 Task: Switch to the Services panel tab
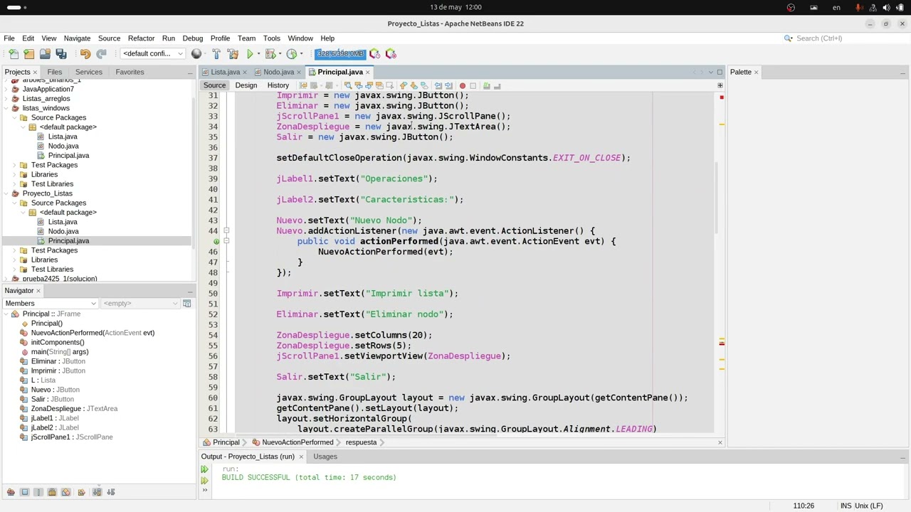click(88, 72)
